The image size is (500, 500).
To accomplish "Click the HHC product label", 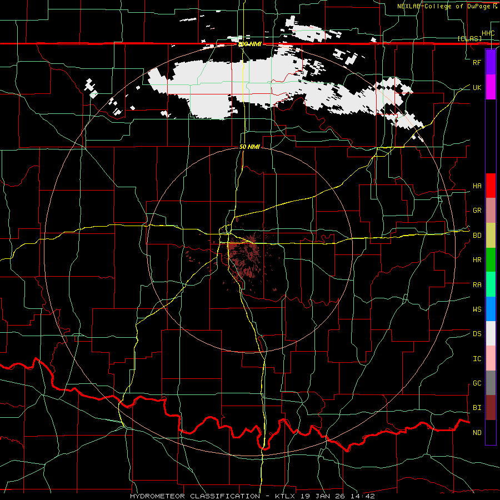I will [488, 33].
